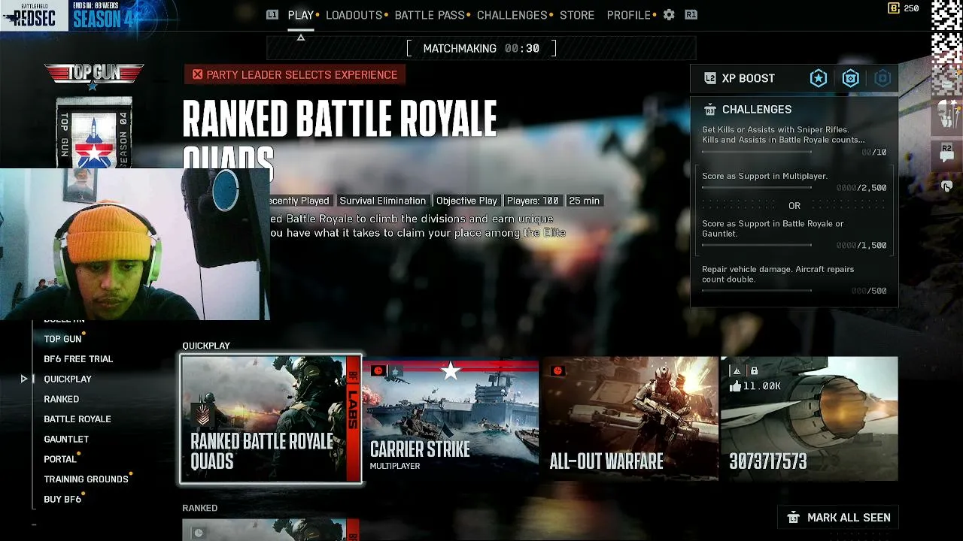
Task: Click the arrow marker beside QUICKPLAY
Action: pyautogui.click(x=23, y=379)
